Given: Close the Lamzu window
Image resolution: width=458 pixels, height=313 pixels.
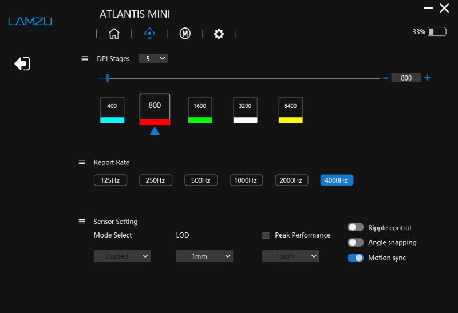Looking at the screenshot, I should coord(444,8).
